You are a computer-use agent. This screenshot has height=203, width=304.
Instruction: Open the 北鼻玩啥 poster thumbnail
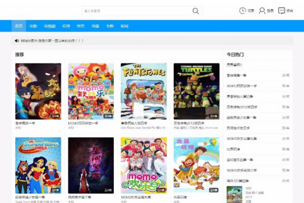[x=197, y=165]
